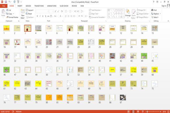Reset the slide layout
Viewport: 170px width, 113px height.
(29, 14)
